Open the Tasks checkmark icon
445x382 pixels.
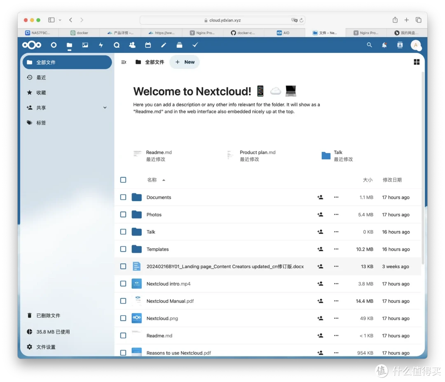195,45
